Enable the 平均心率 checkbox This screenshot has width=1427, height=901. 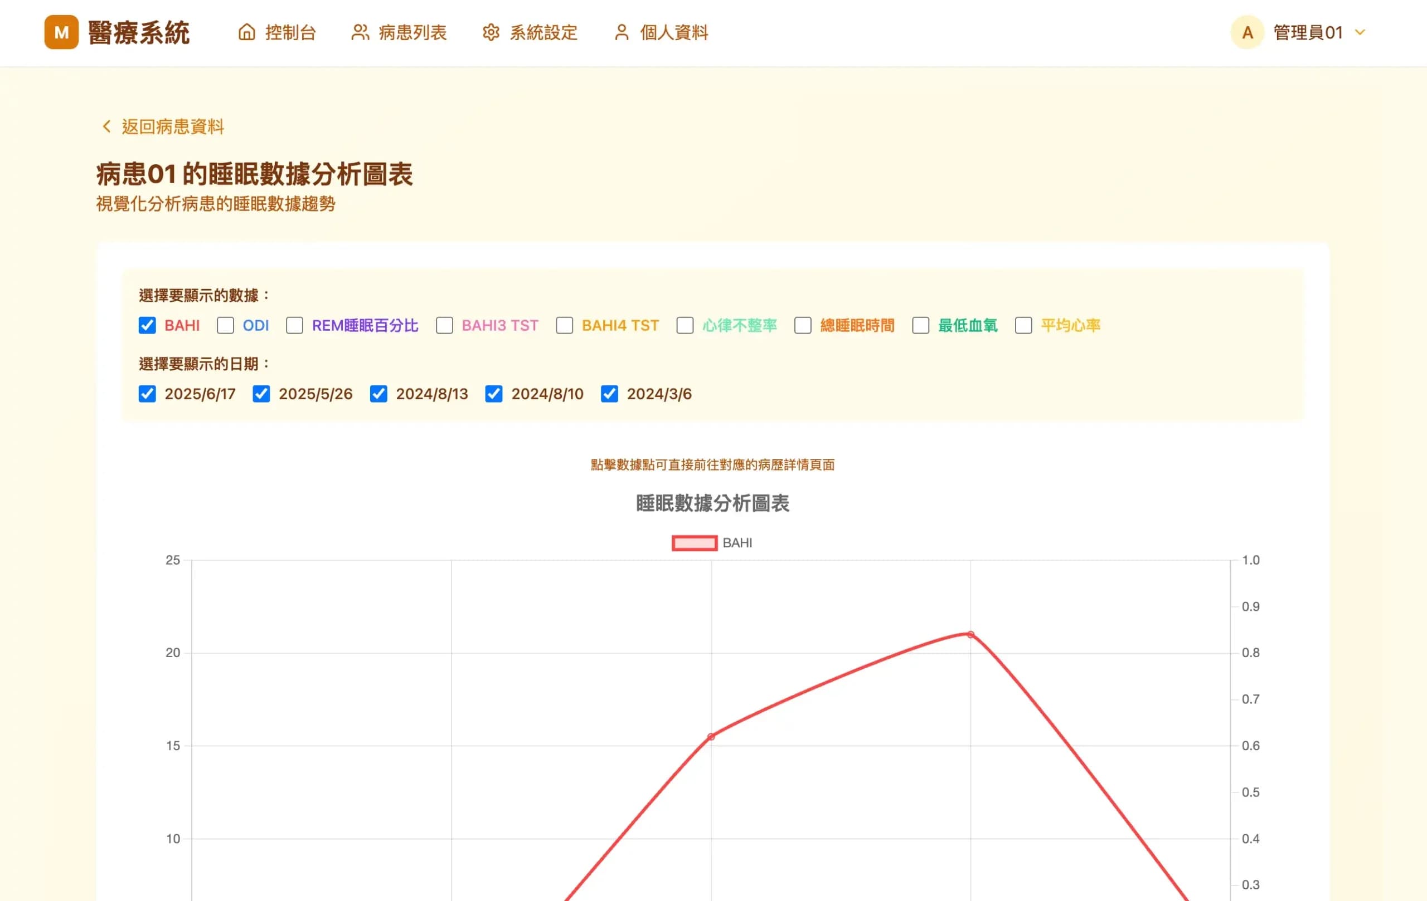pyautogui.click(x=1023, y=325)
